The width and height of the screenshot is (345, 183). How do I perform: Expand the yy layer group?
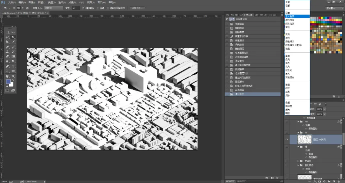[298, 133]
